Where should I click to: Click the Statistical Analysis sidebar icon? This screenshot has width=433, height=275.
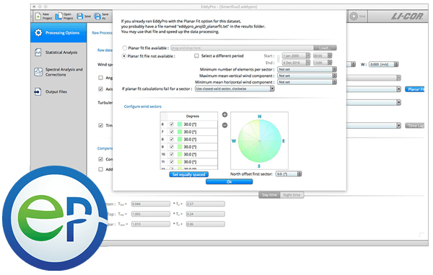point(38,52)
